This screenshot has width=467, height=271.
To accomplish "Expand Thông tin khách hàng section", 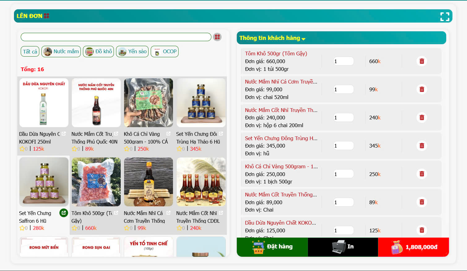I will (272, 38).
